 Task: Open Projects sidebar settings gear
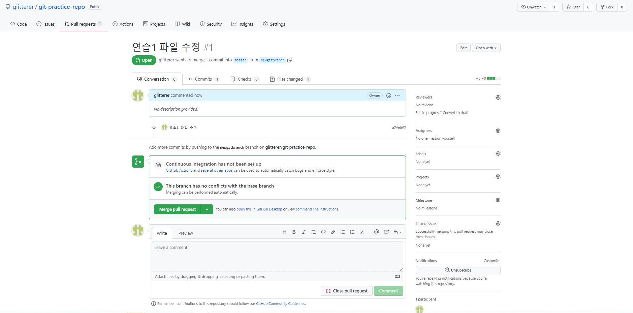click(x=498, y=177)
